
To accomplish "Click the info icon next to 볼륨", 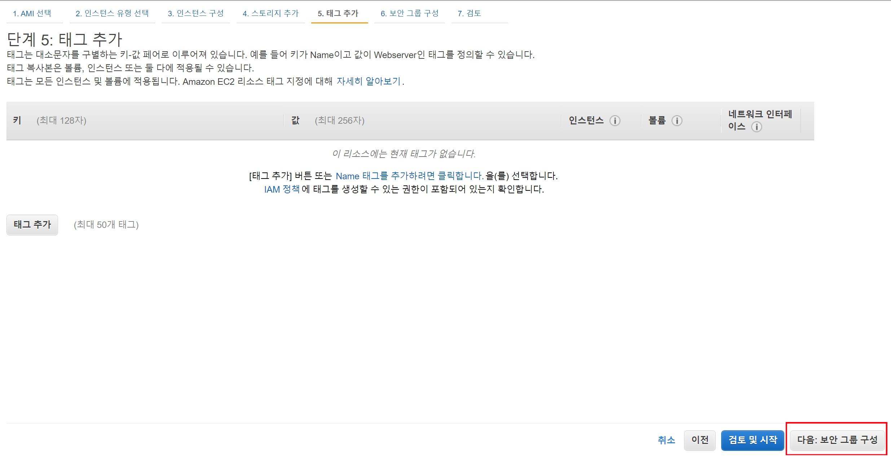I will (677, 120).
